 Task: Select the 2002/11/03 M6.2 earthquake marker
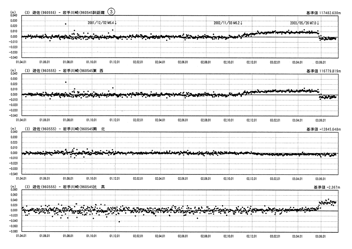coord(228,23)
